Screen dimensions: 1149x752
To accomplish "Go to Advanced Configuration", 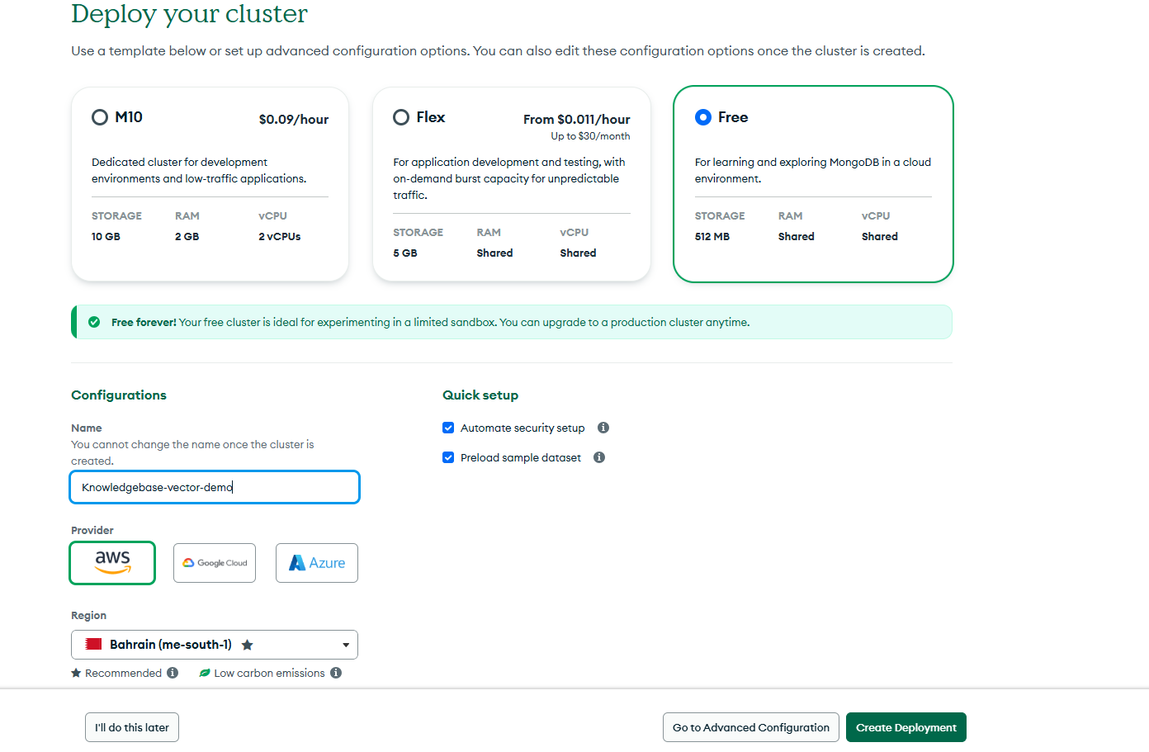I will click(751, 727).
